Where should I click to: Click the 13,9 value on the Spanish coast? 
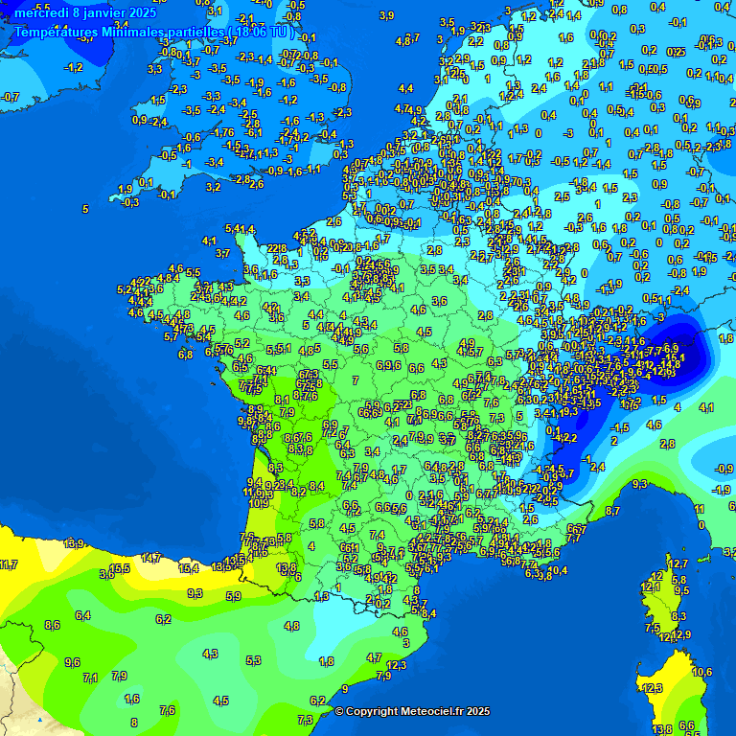click(74, 543)
